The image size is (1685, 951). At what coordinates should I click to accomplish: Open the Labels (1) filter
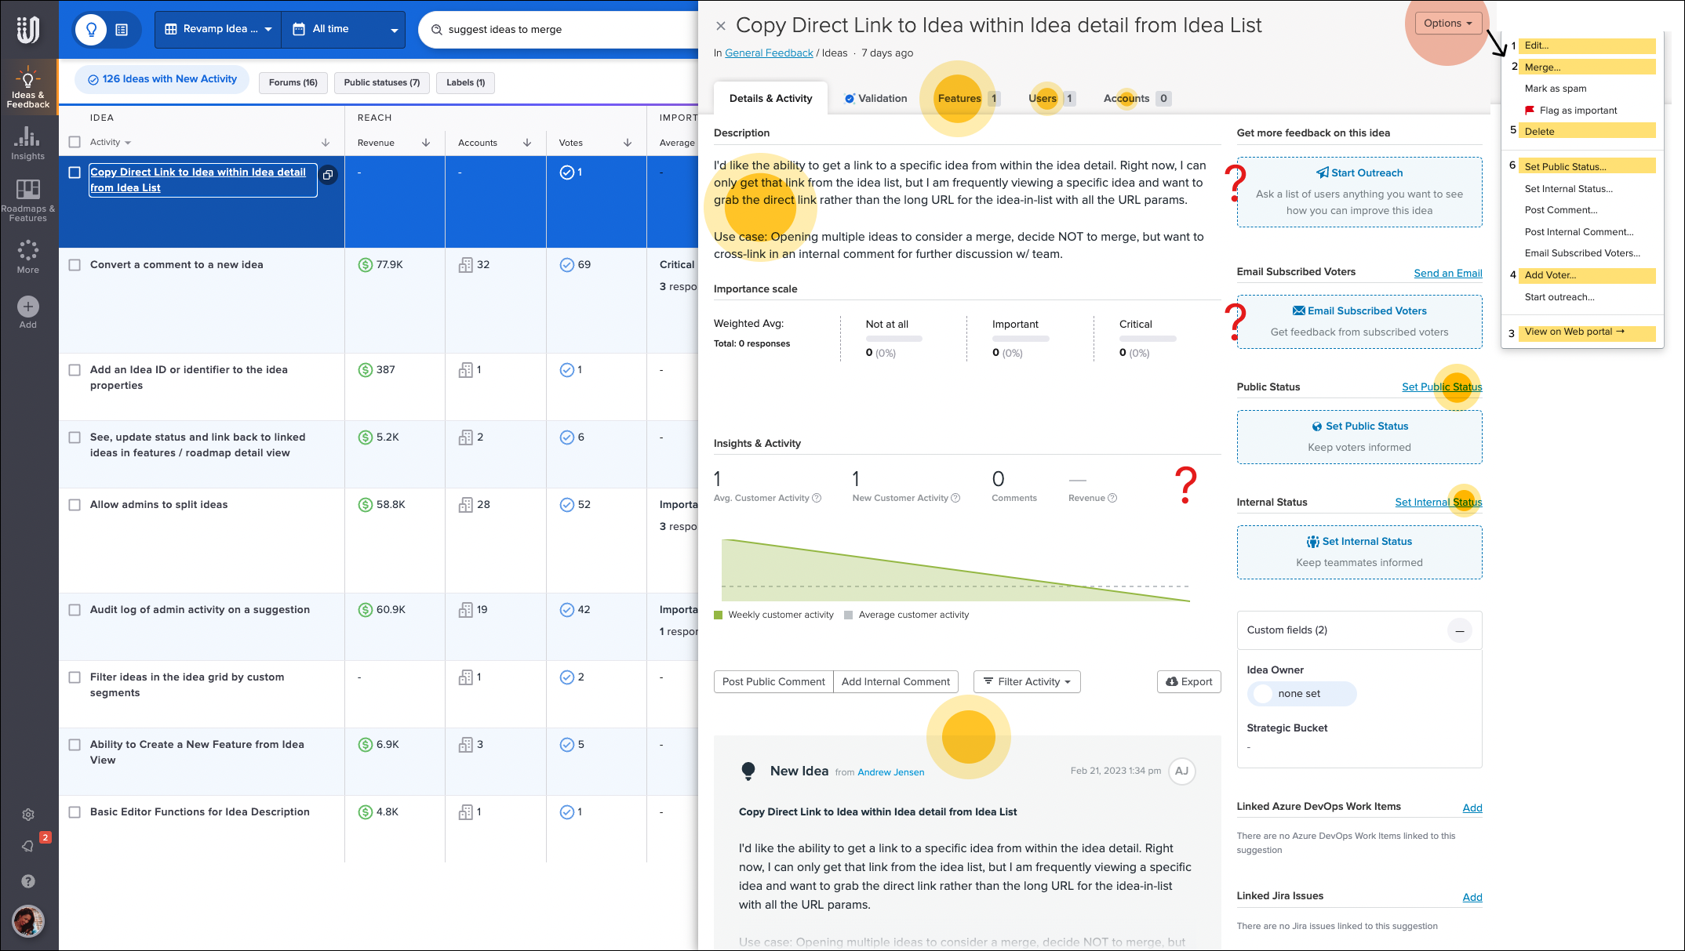pyautogui.click(x=466, y=82)
